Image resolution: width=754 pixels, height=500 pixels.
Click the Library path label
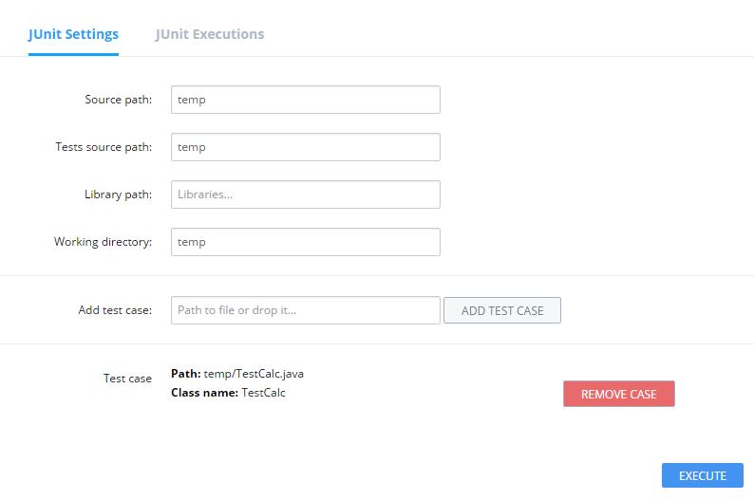[118, 194]
